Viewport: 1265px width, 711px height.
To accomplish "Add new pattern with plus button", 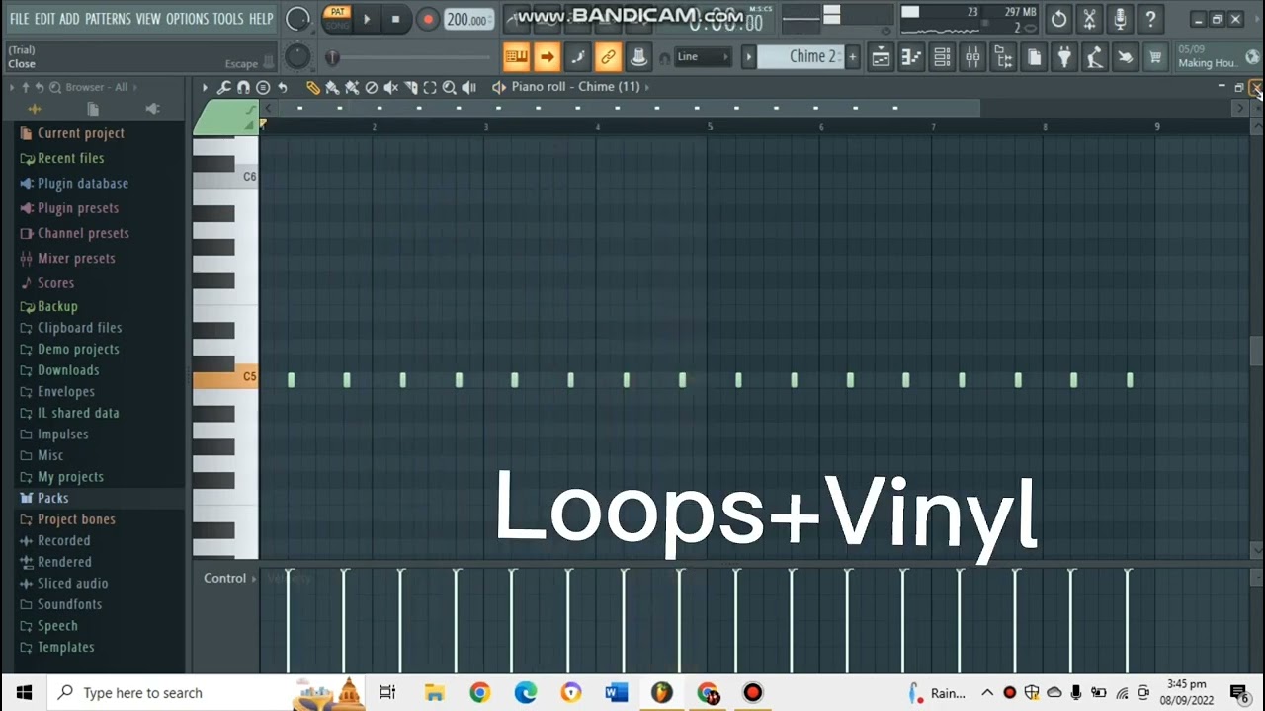I will 853,57.
